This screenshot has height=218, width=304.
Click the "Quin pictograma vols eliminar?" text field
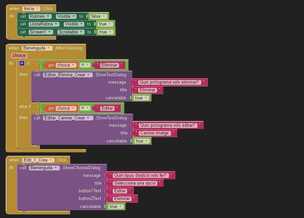pos(170,82)
